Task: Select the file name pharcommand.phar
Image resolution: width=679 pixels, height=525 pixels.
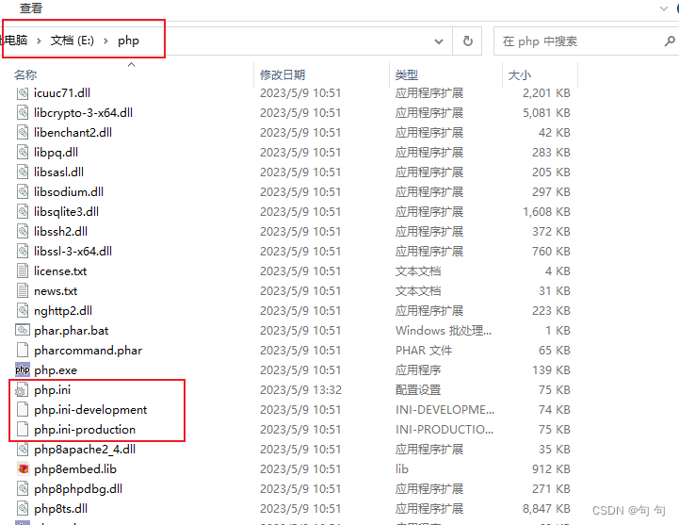Action: [x=89, y=351]
